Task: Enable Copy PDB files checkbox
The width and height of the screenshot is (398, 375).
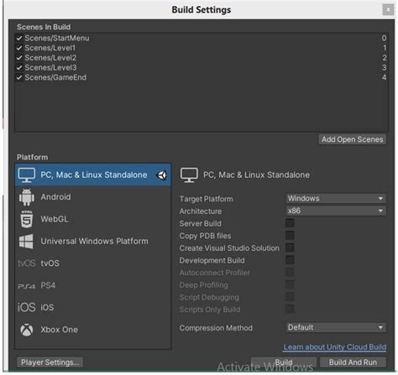Action: click(x=290, y=236)
